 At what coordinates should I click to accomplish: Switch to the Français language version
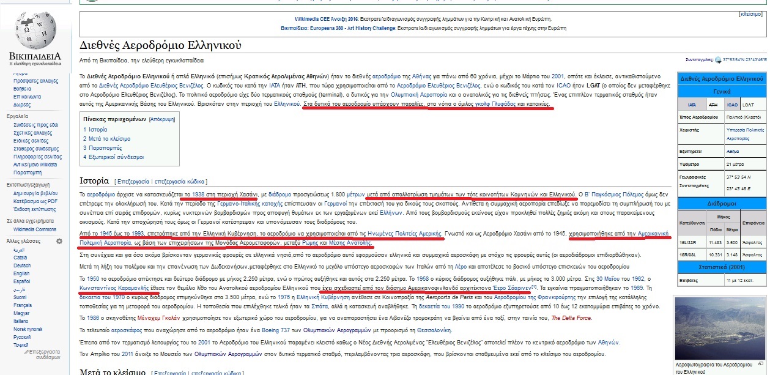point(23,305)
